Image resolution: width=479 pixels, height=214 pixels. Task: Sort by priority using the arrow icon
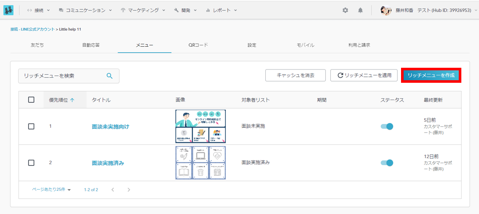pyautogui.click(x=72, y=100)
